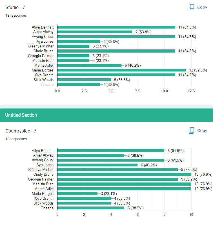
Task: Click Afiya Bennett bar in Studio chart
Action: 116,27
